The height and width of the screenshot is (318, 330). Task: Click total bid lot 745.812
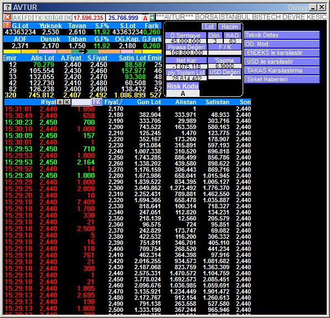click(x=41, y=95)
